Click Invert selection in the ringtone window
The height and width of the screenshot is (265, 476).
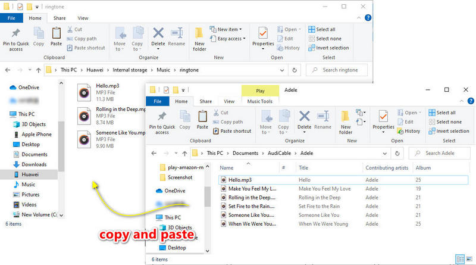328,48
